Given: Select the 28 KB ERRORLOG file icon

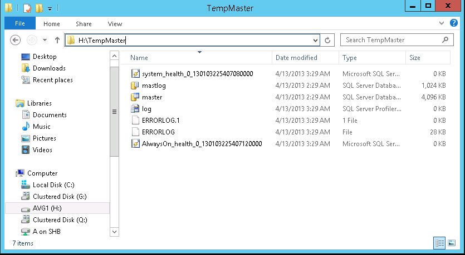Looking at the screenshot, I should (135, 132).
